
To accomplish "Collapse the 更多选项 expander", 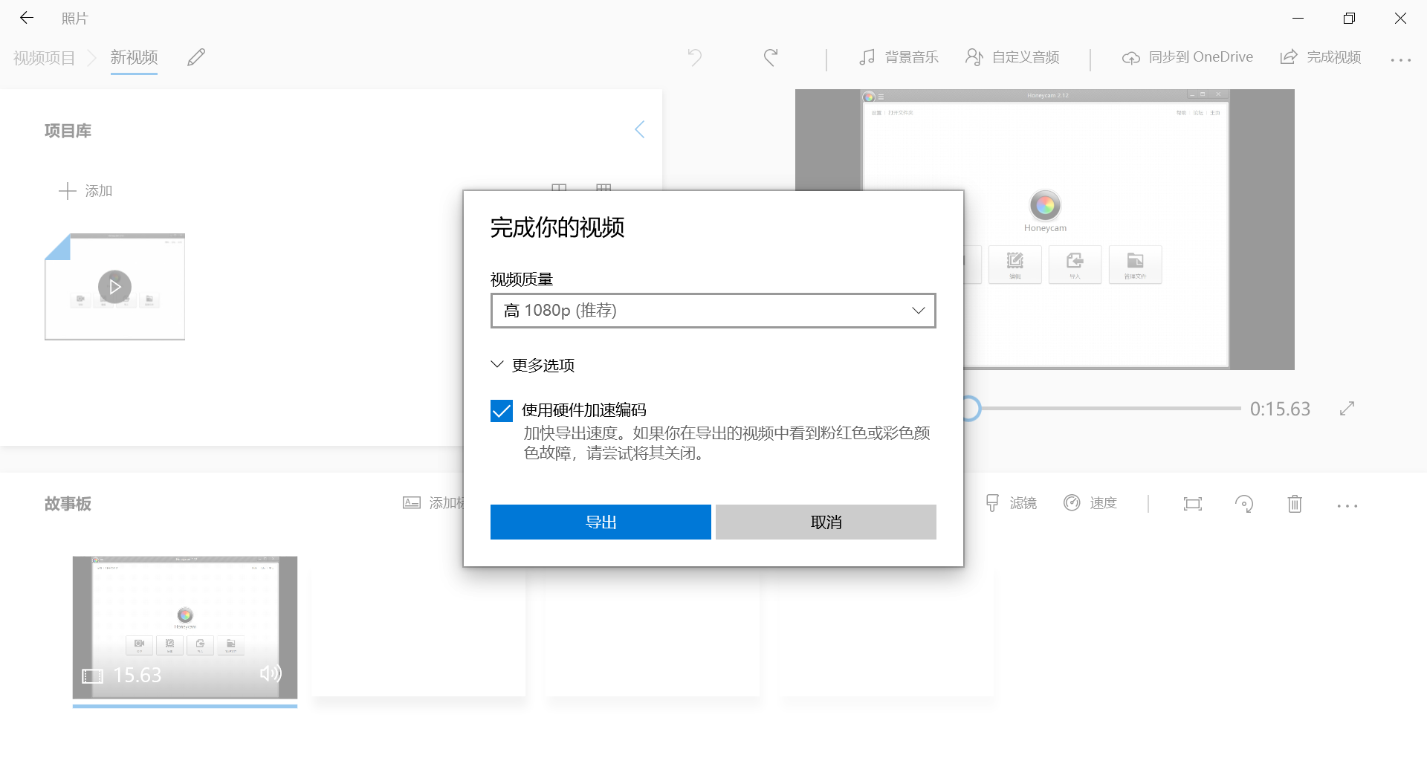I will 532,365.
